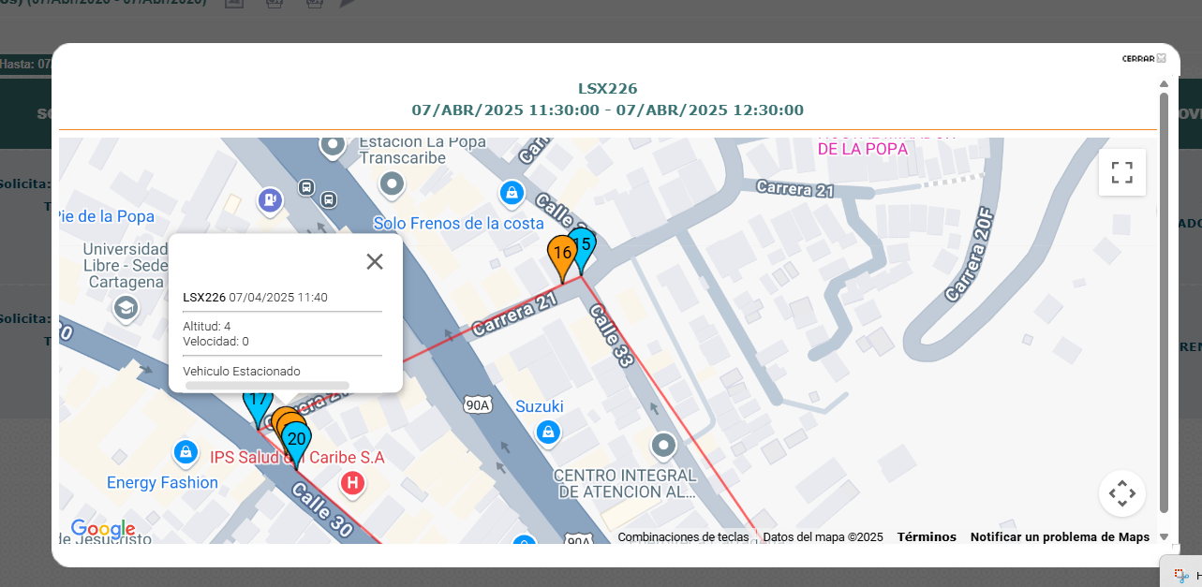Image resolution: width=1202 pixels, height=587 pixels.
Task: Click Centro Integral de Atencion pin
Action: [664, 445]
